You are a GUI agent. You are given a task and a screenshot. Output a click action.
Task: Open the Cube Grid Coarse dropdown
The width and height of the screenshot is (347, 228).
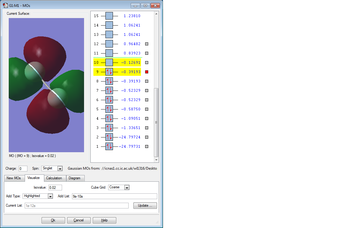(127, 188)
